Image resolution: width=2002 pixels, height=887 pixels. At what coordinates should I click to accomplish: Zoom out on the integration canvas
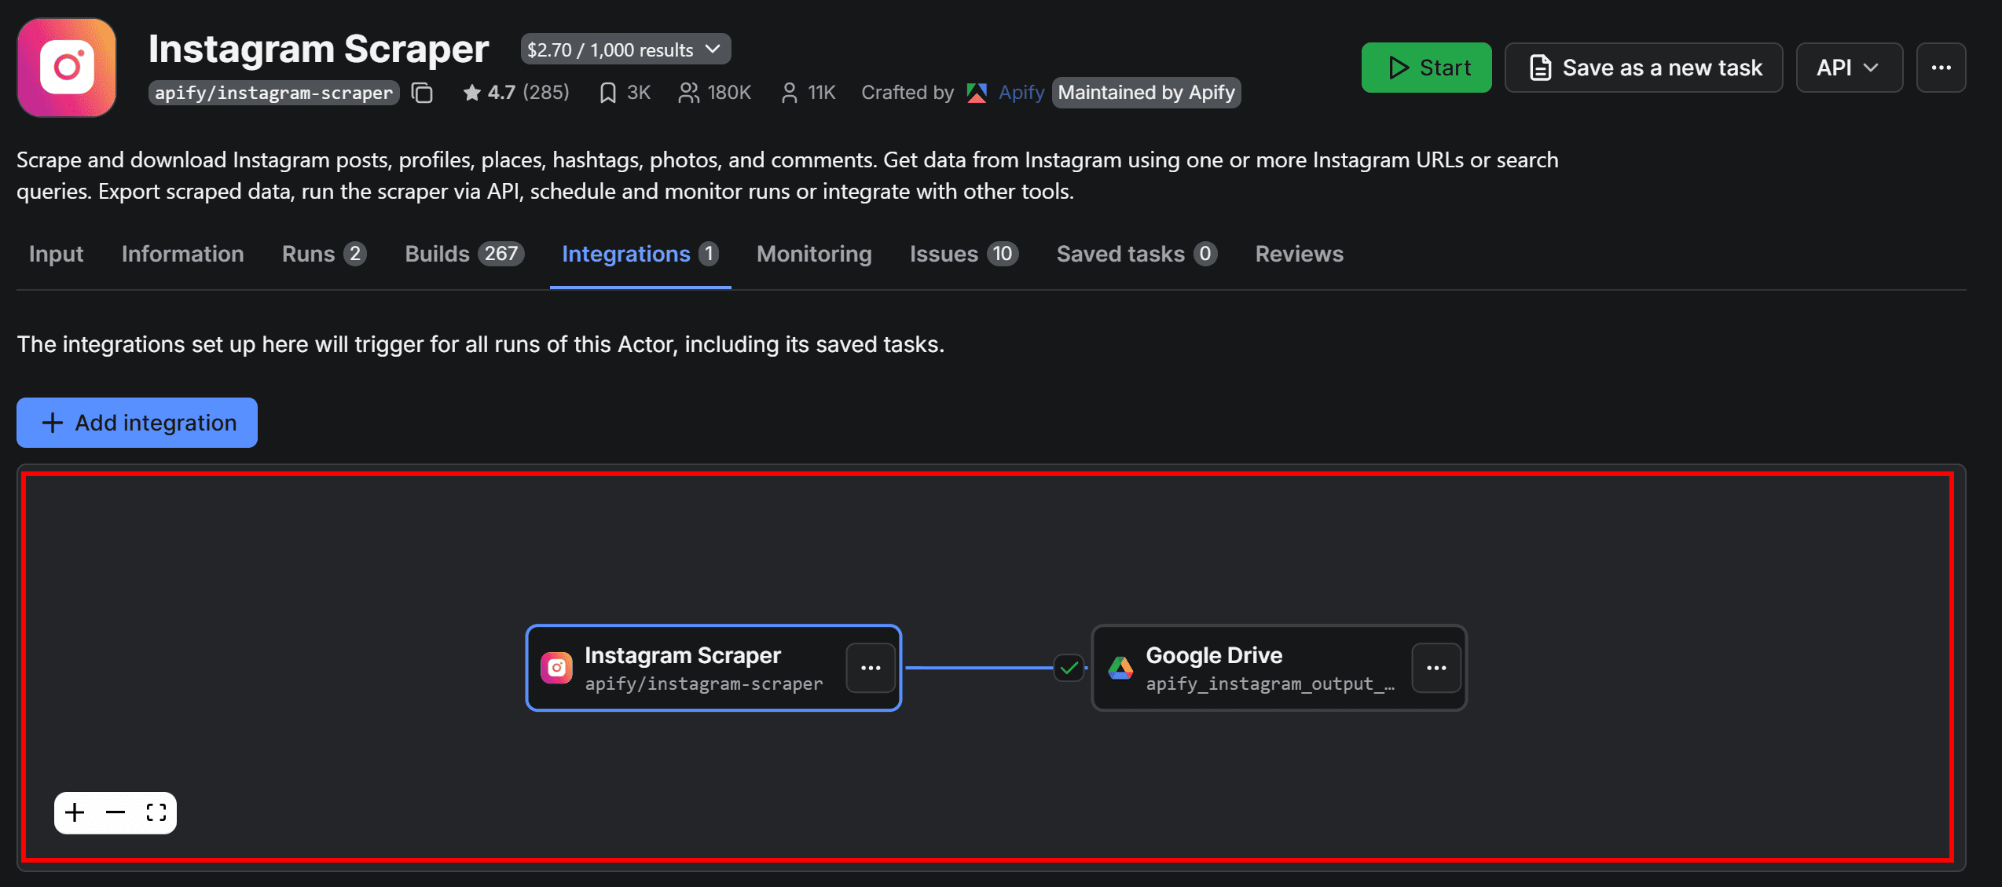pos(114,812)
